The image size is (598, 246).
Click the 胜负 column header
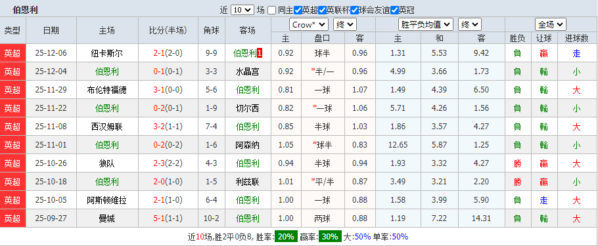click(x=517, y=38)
